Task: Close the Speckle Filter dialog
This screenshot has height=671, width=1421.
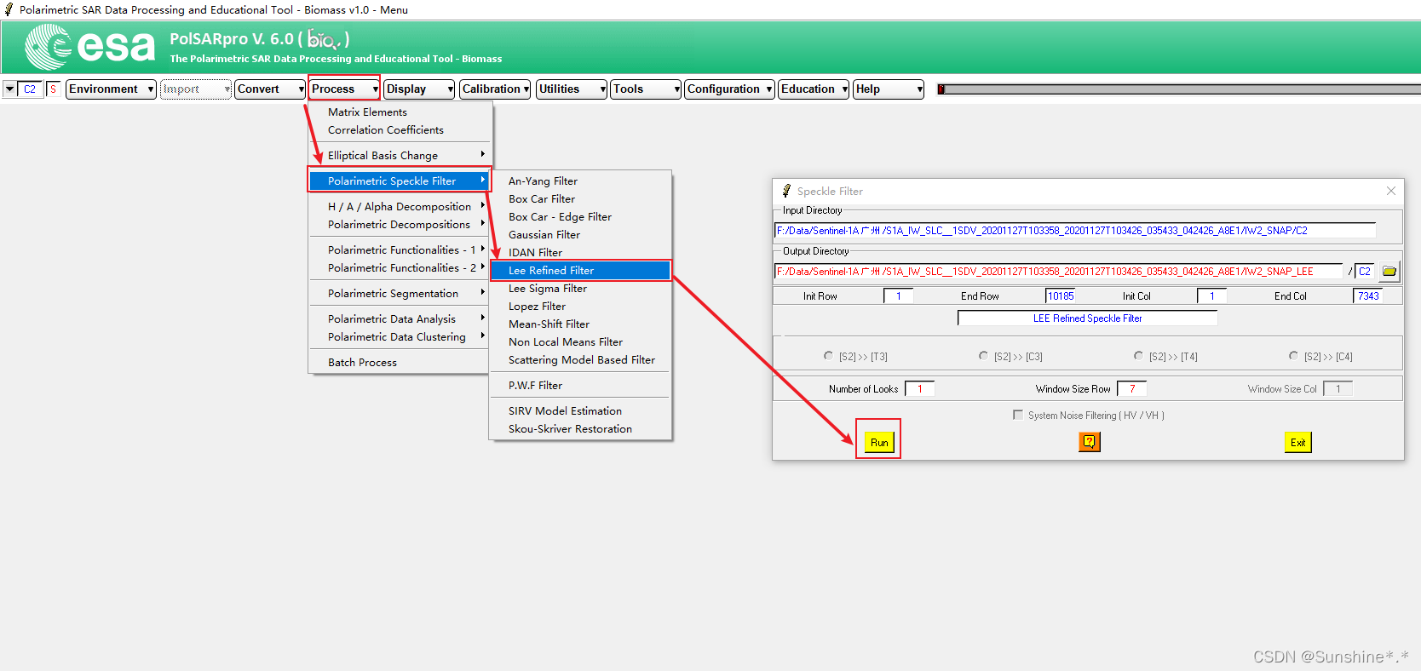Action: (1391, 191)
